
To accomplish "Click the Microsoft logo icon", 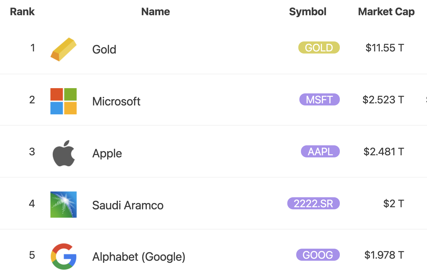I will pyautogui.click(x=64, y=101).
